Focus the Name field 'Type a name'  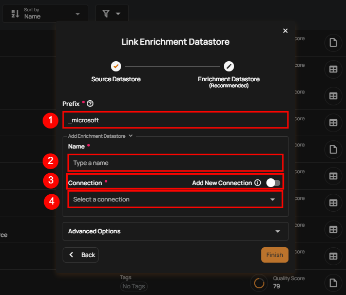(175, 163)
